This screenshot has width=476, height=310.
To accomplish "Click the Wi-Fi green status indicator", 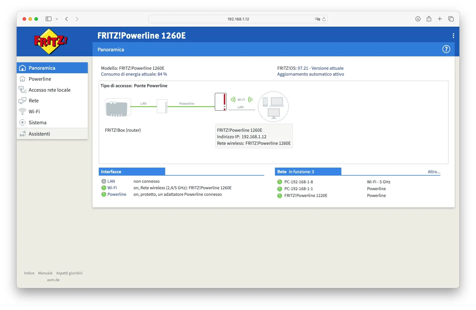I will coord(104,188).
